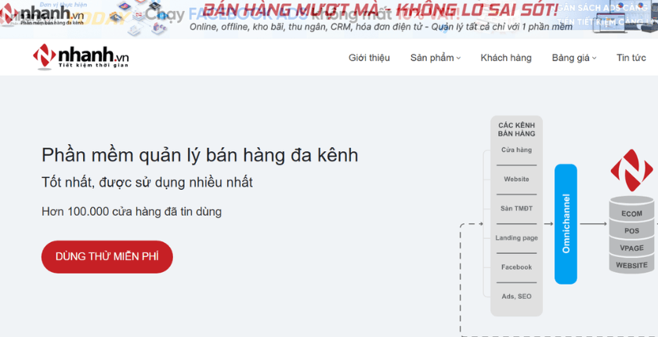The width and height of the screenshot is (658, 337).
Task: Click the CÁC KÊNH BÁN HÀNG heading
Action: pos(516,129)
